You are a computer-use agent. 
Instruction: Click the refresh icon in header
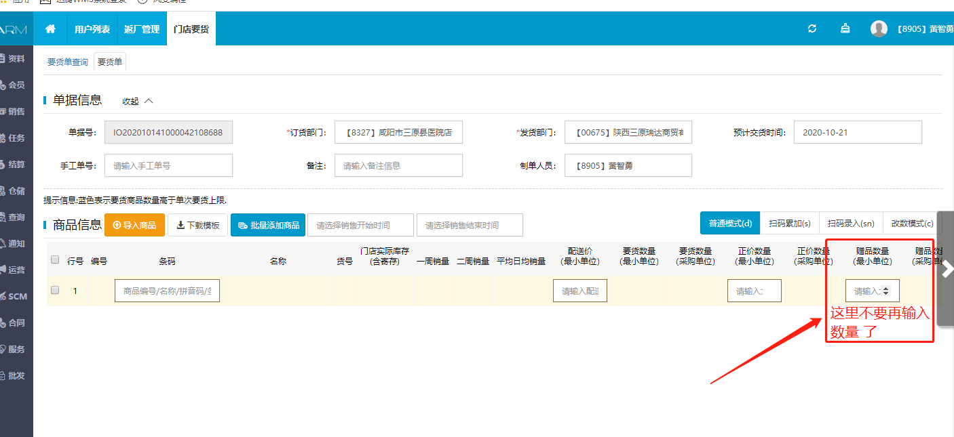812,28
